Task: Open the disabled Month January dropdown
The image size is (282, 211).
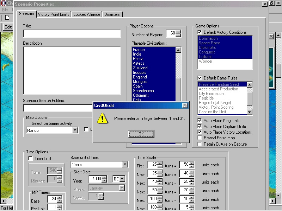Action: coord(122,188)
